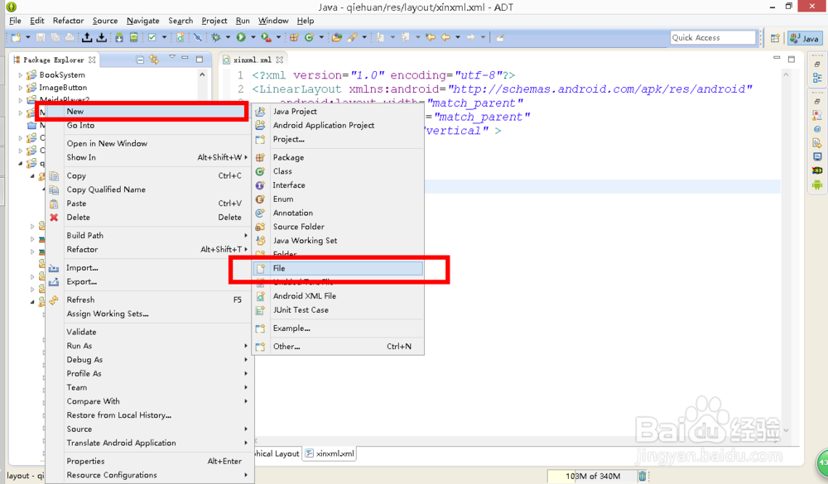This screenshot has height=484, width=828.
Task: Choose Android XML File in submenu
Action: click(x=338, y=296)
